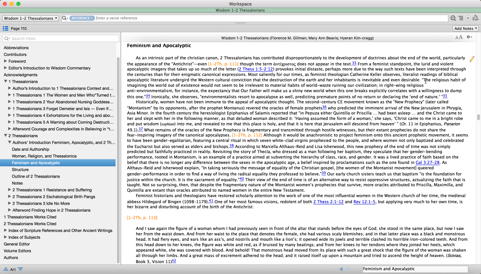Click the blue down triangle beside Art

tap(21, 269)
